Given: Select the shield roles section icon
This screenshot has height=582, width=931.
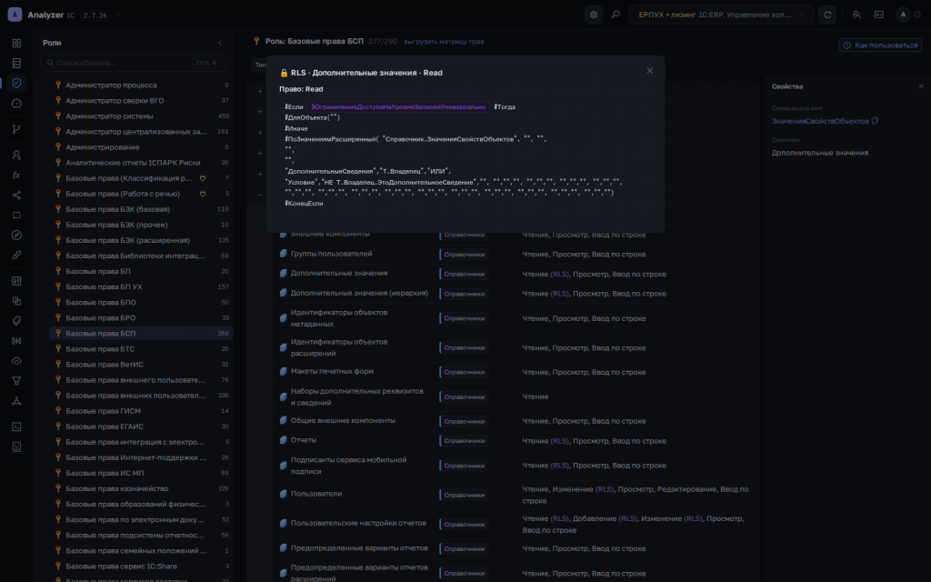Looking at the screenshot, I should (x=16, y=83).
